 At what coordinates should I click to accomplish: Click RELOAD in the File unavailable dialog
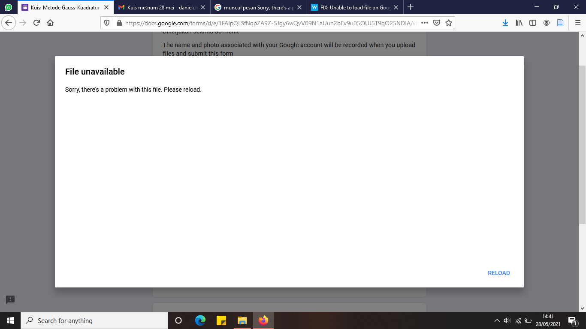pos(498,273)
